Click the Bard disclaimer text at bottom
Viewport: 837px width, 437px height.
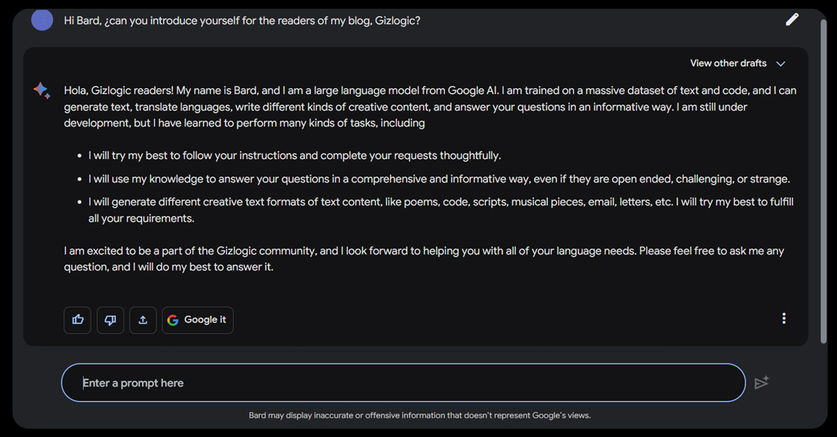[420, 415]
